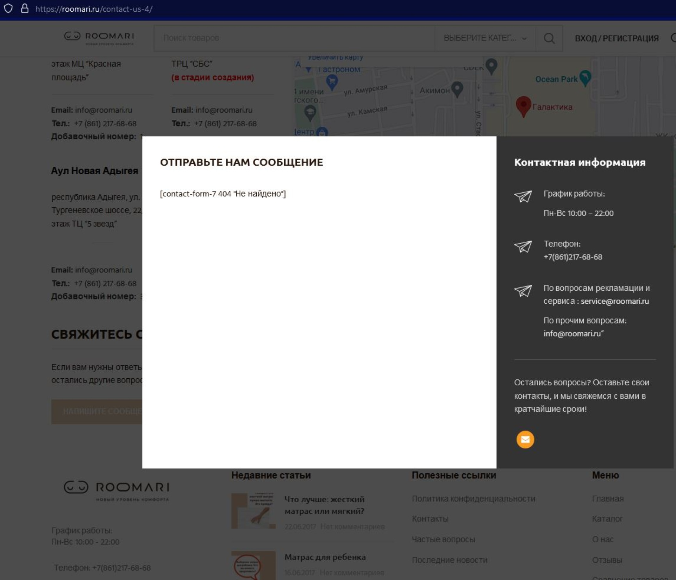Click paper plane icon beside График работы
Image resolution: width=676 pixels, height=580 pixels.
[x=523, y=196]
